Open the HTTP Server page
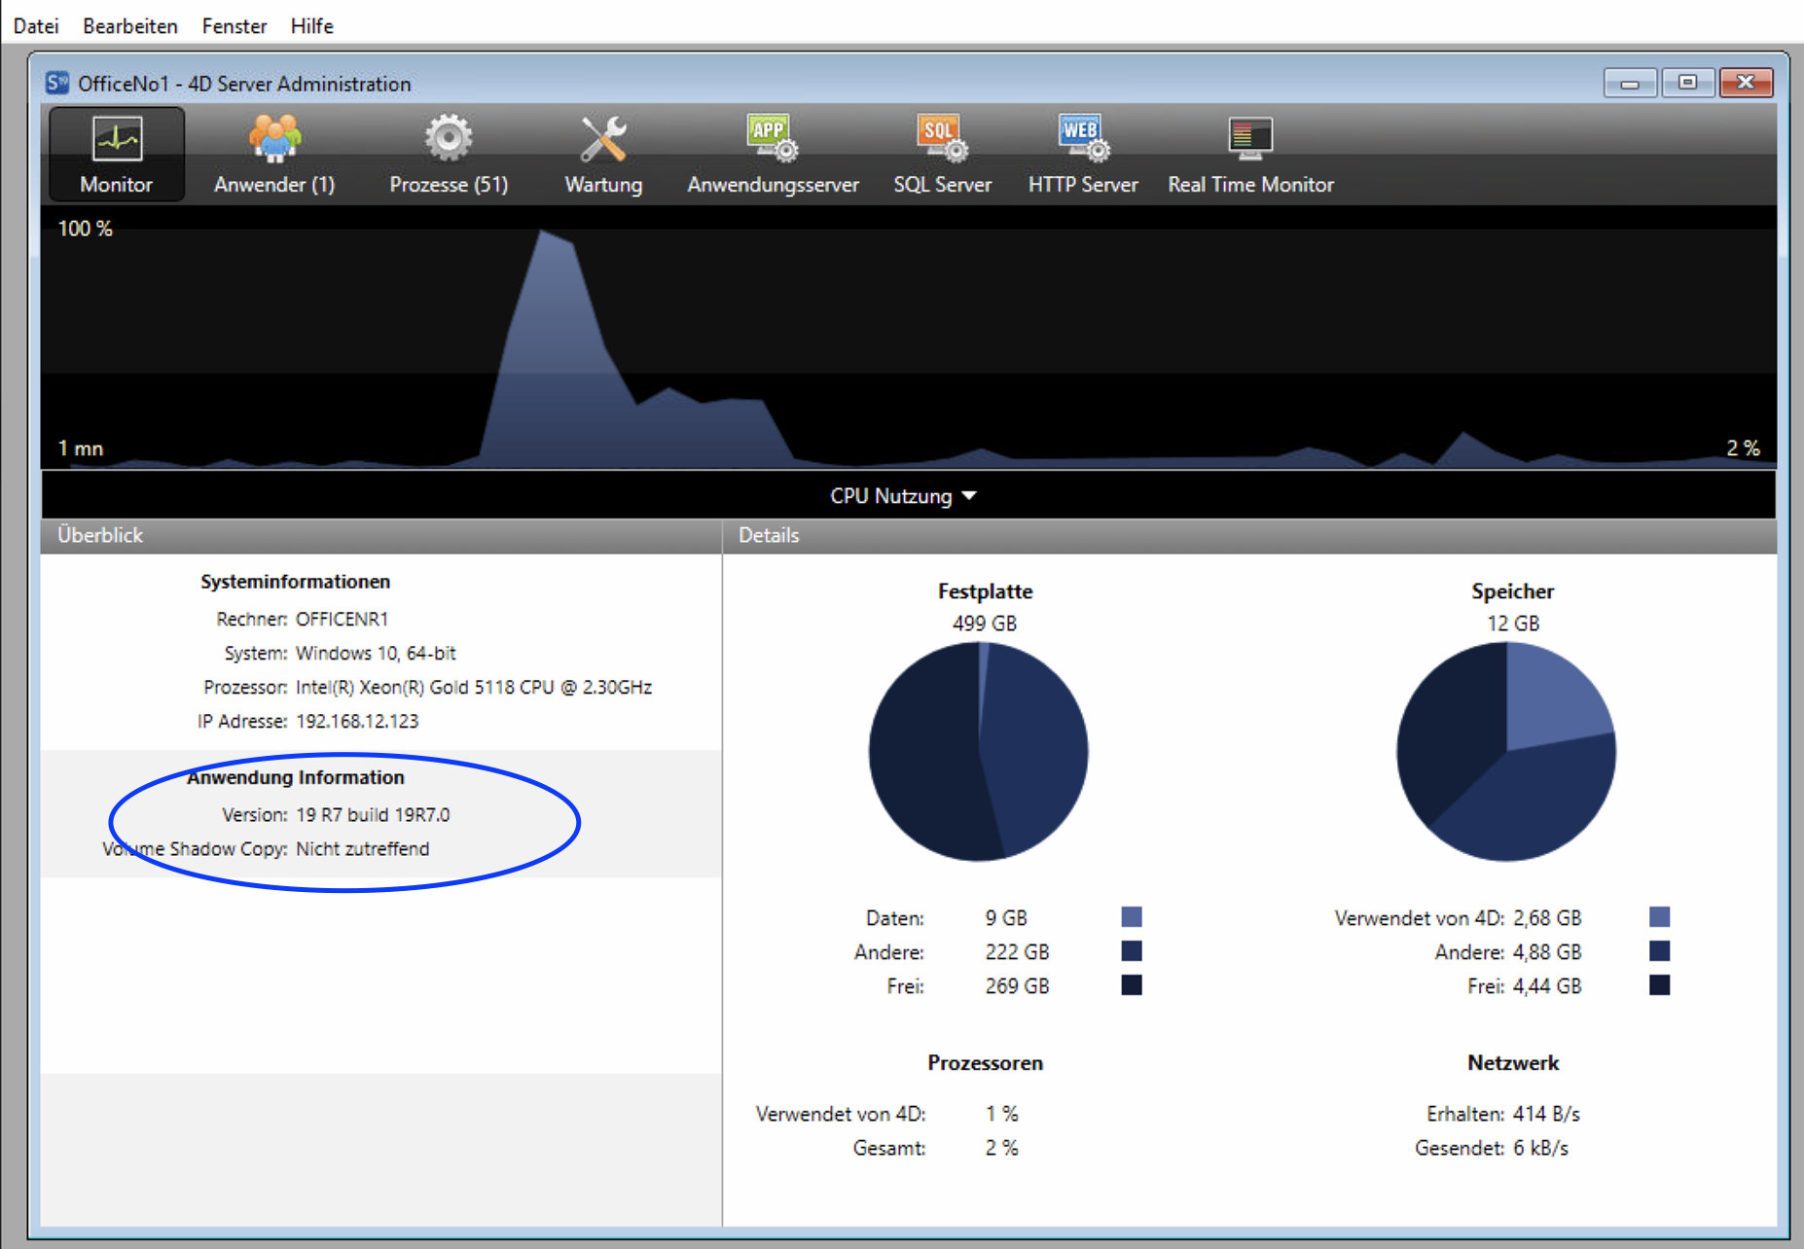This screenshot has width=1804, height=1249. 1083,155
